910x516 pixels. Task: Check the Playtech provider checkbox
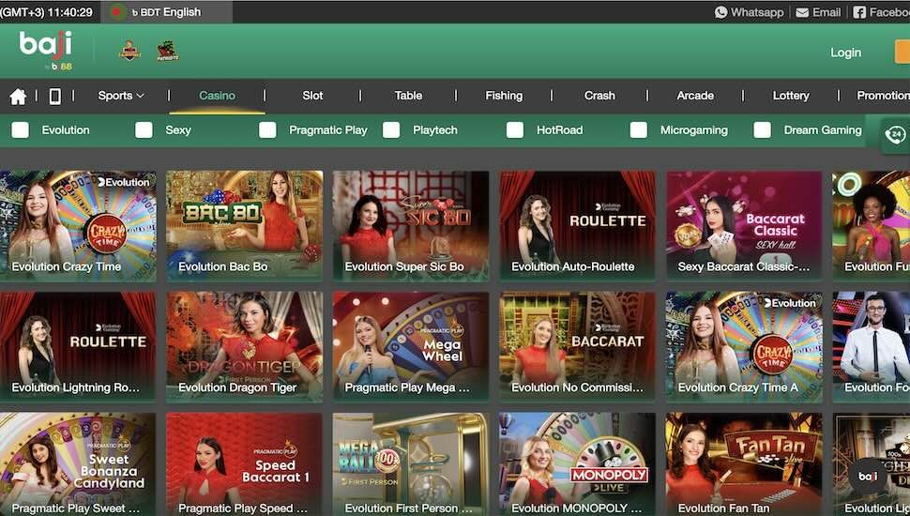(x=391, y=130)
